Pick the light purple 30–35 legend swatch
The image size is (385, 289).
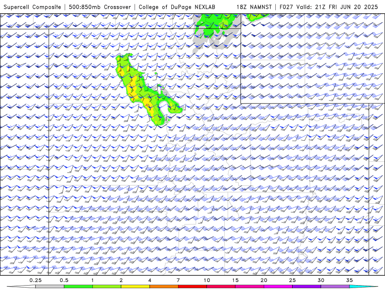click(x=335, y=287)
